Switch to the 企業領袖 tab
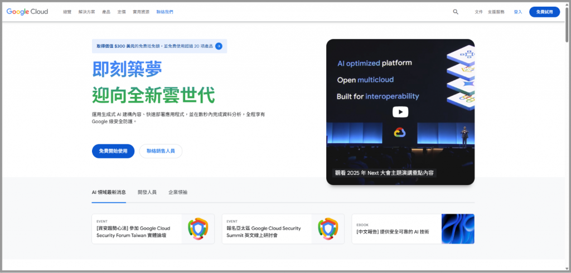 [x=178, y=192]
